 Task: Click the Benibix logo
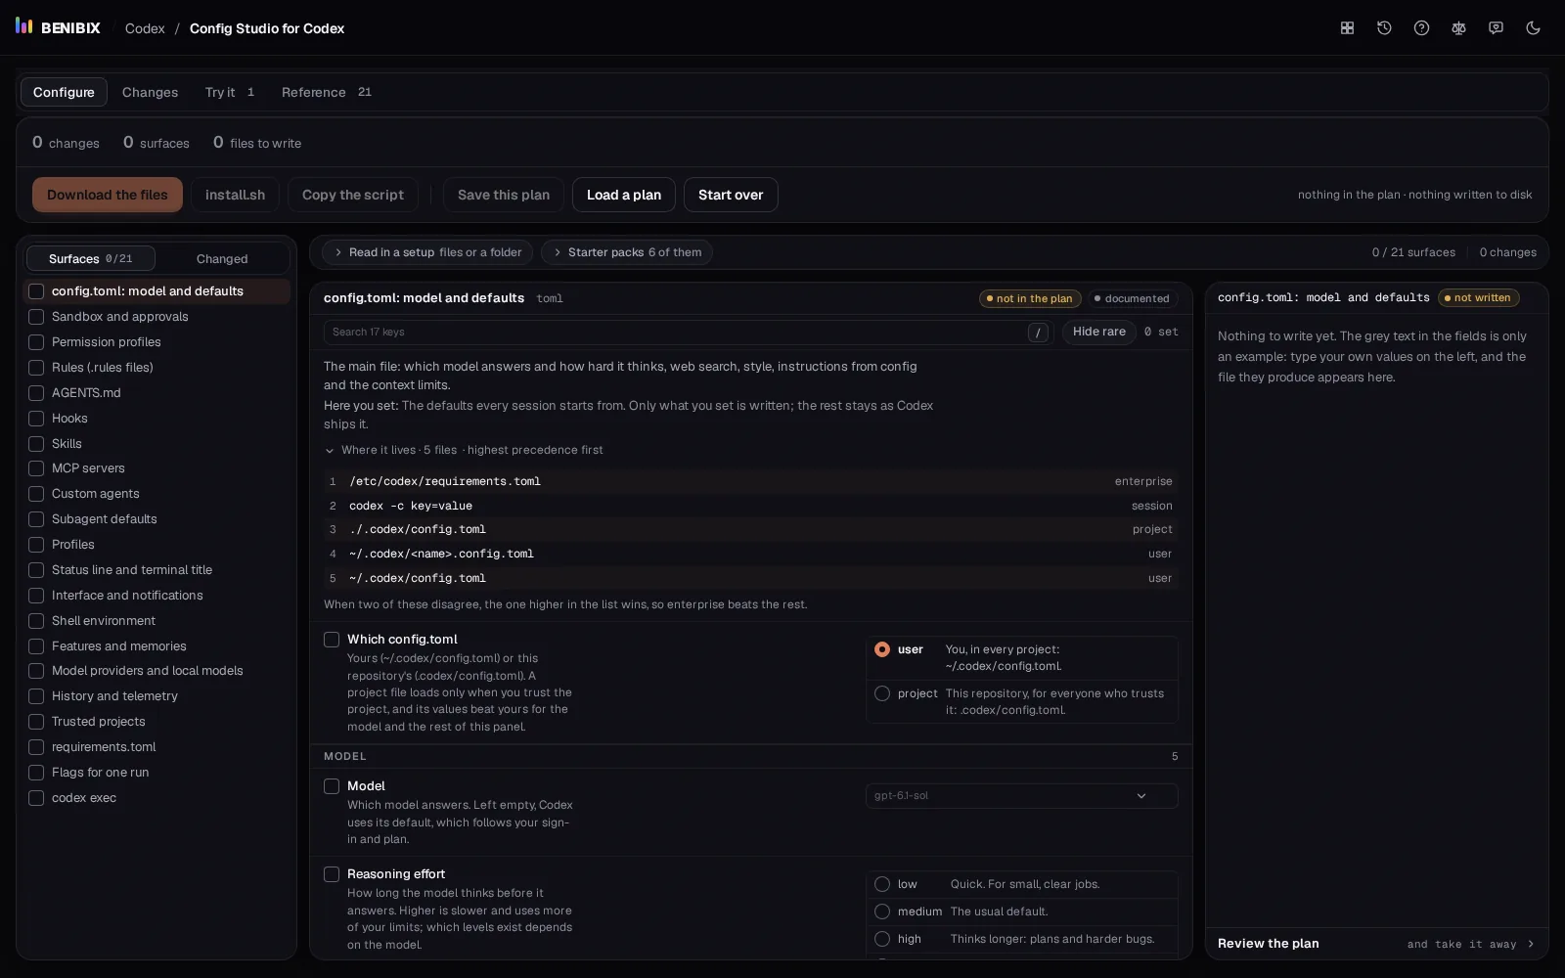click(x=58, y=27)
